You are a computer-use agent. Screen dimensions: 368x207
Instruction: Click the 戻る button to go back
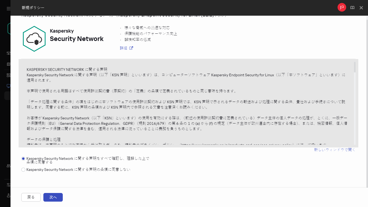[x=31, y=197]
